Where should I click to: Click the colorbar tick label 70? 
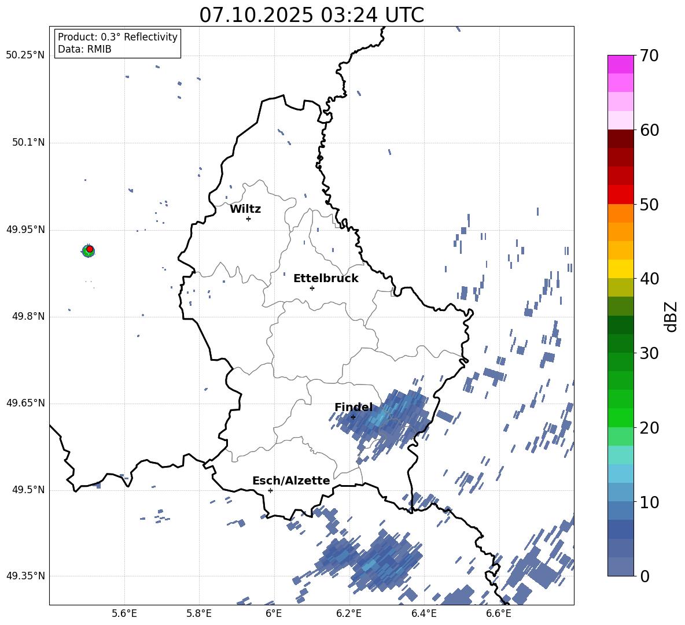pyautogui.click(x=649, y=56)
